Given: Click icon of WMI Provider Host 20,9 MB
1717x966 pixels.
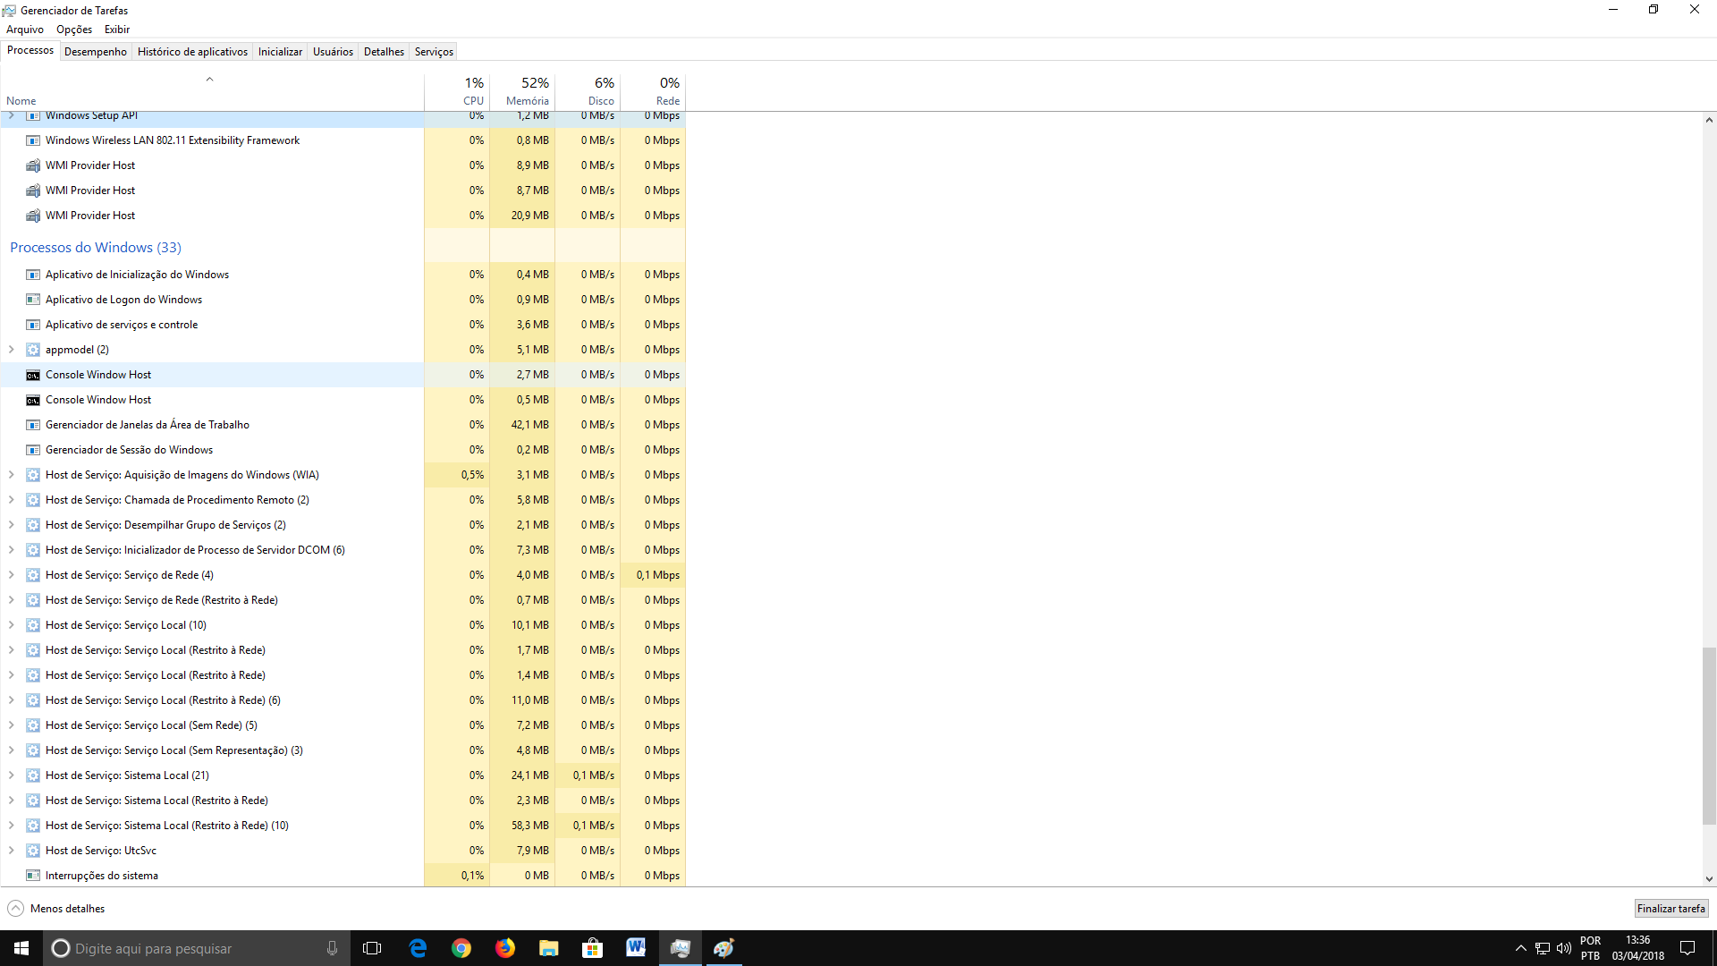Looking at the screenshot, I should [x=33, y=216].
